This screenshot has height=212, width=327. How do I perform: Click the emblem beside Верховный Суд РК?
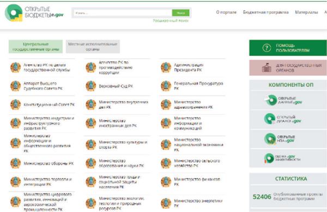tap(91, 86)
